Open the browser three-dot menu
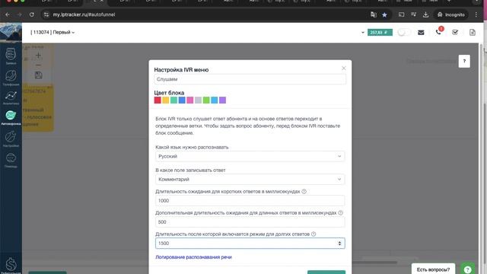The image size is (487, 274). pyautogui.click(x=476, y=14)
